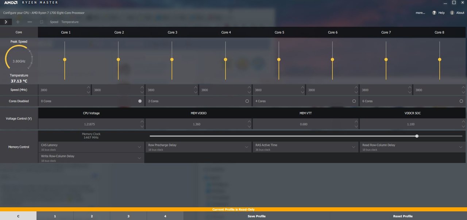Click the square reset-view icon
The image size is (467, 220).
[42, 22]
